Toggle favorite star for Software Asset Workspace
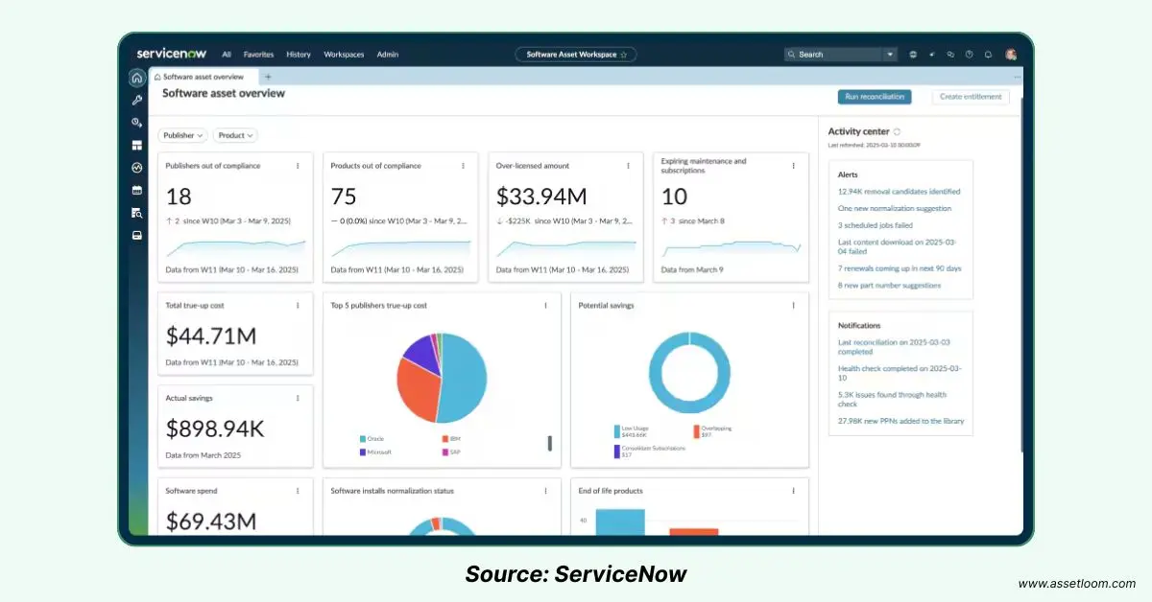Image resolution: width=1152 pixels, height=602 pixels. click(624, 55)
